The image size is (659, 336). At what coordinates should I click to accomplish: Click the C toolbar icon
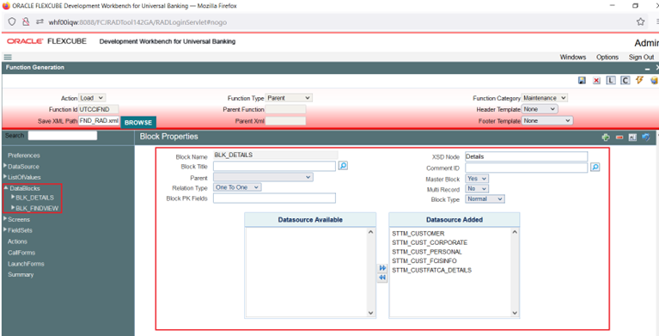tap(625, 80)
